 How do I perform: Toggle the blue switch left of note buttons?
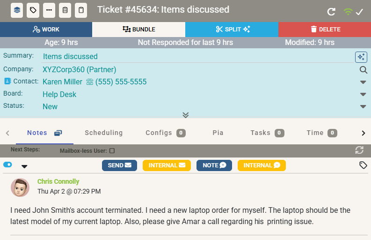click(x=7, y=165)
